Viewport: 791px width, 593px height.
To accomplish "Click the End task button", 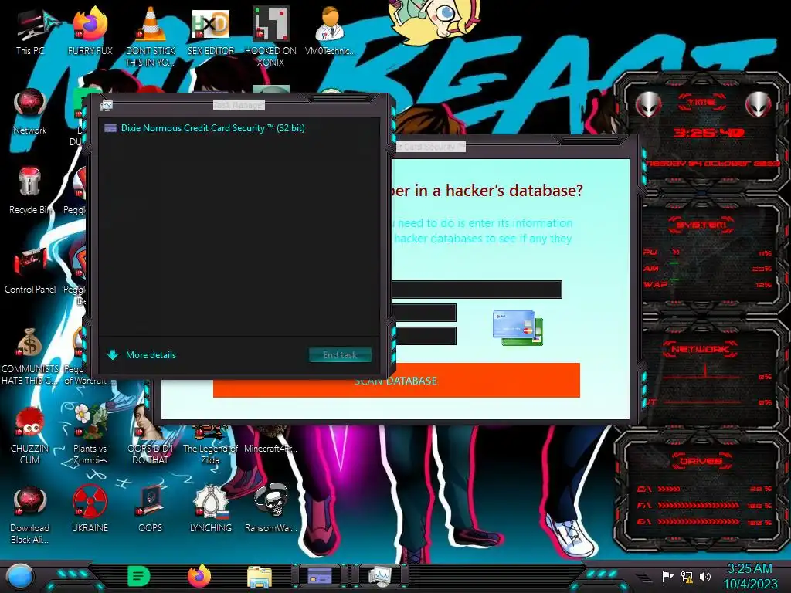I will coord(340,355).
